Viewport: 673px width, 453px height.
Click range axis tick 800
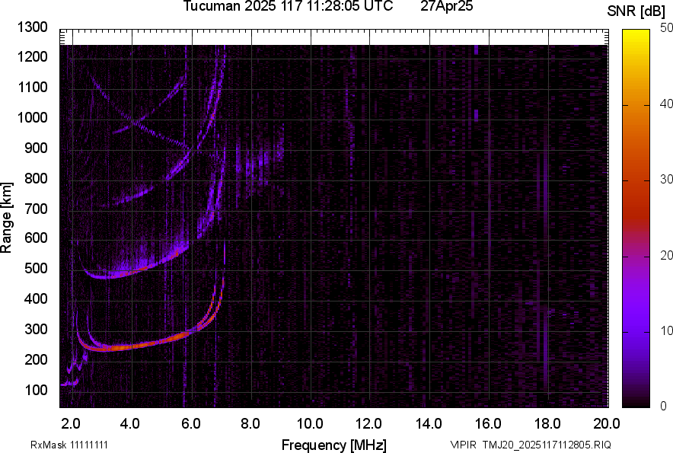click(x=36, y=177)
